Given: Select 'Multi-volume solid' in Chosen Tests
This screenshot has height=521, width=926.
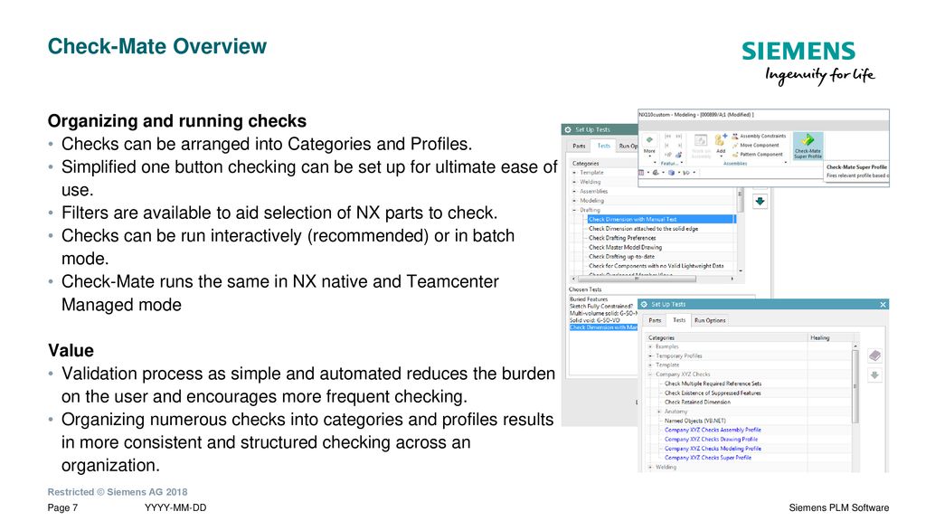Looking at the screenshot, I should click(x=603, y=313).
